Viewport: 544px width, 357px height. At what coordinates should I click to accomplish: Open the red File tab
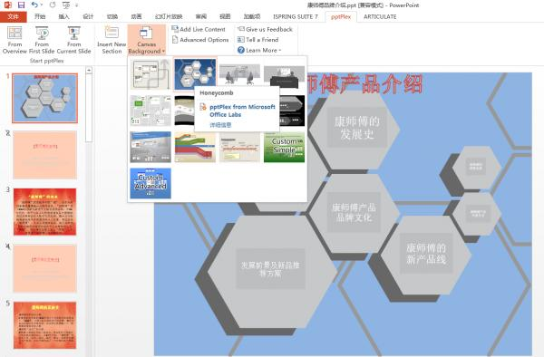click(x=14, y=16)
